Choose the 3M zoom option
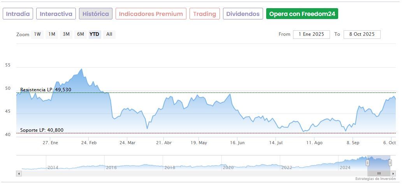Image resolution: width=402 pixels, height=185 pixels. (x=66, y=34)
